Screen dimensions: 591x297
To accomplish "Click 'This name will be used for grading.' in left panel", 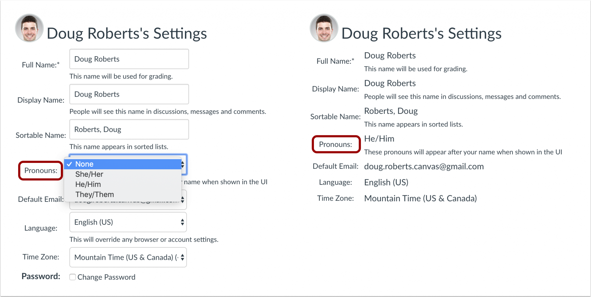I will click(x=121, y=76).
